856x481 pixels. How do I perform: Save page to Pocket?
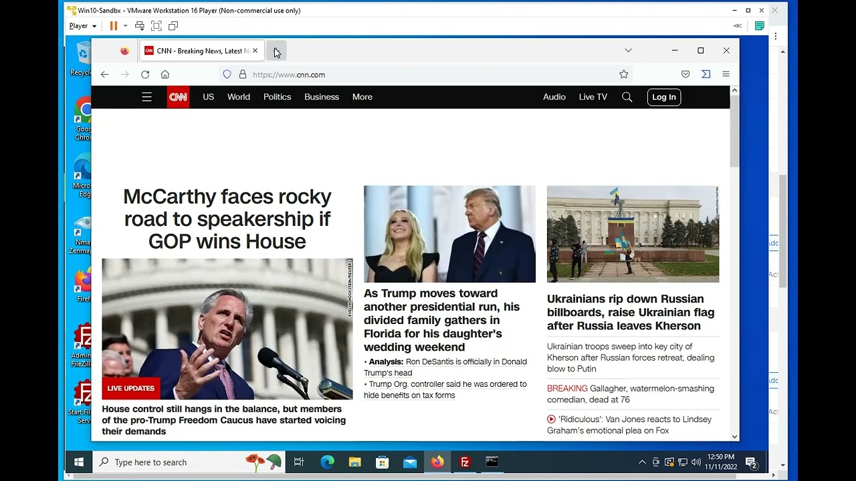[685, 74]
